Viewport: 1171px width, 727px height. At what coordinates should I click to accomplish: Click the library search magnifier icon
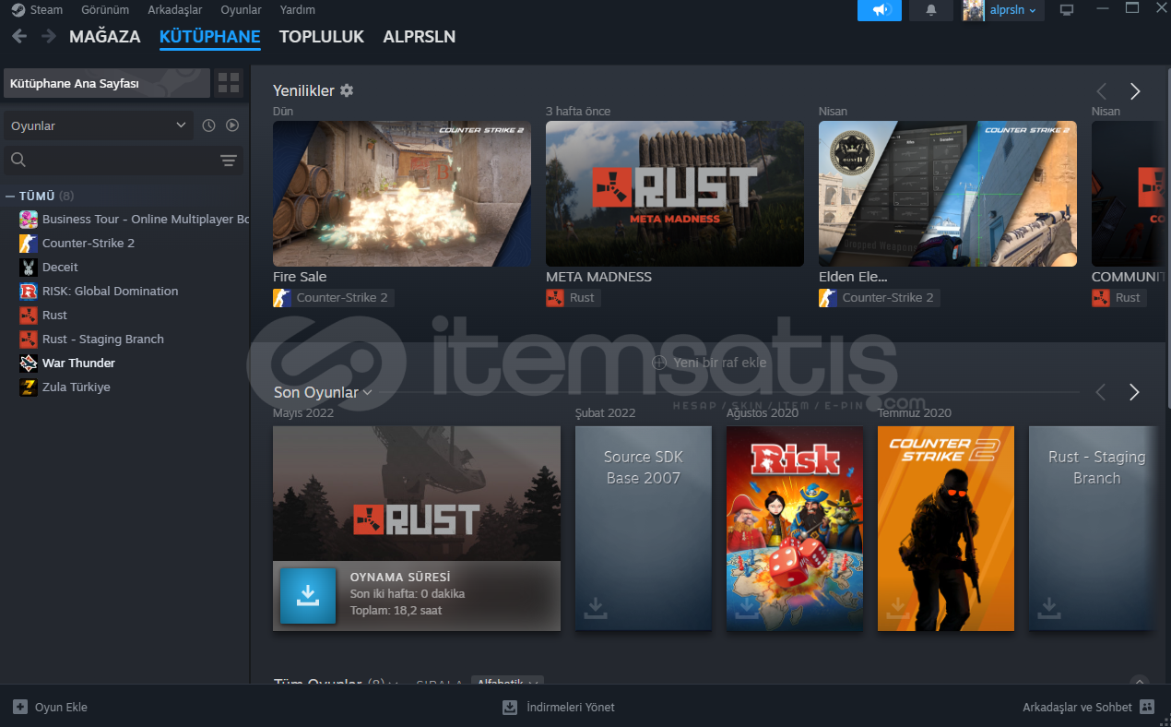[18, 161]
